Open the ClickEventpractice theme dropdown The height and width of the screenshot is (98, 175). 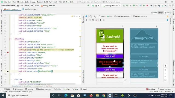122,16
